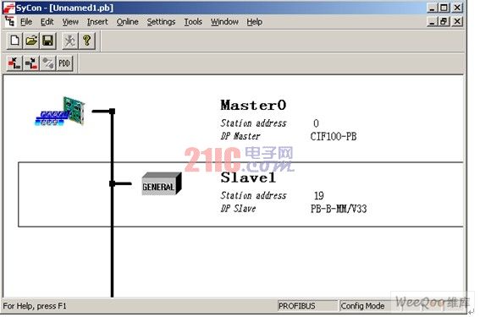Open the Online menu
Screen dimensions: 480x317
click(127, 22)
